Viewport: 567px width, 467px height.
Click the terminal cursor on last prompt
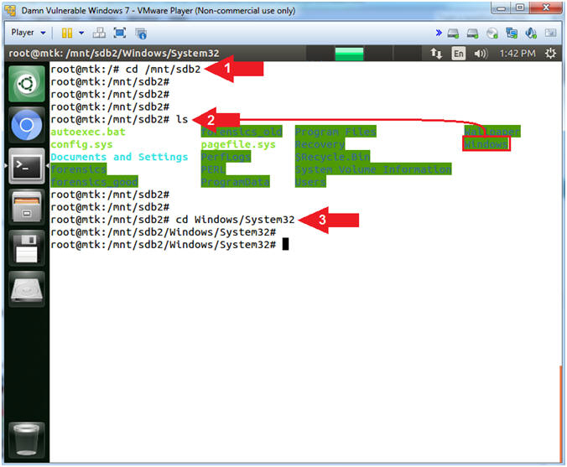pyautogui.click(x=285, y=244)
